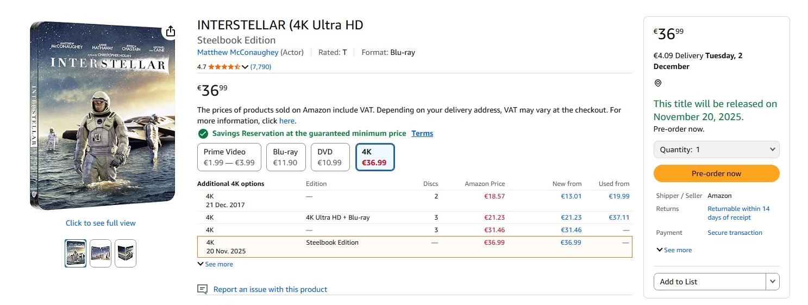The height and width of the screenshot is (305, 808).
Task: Choose the Blu-ray €11.90 format option
Action: (x=286, y=157)
